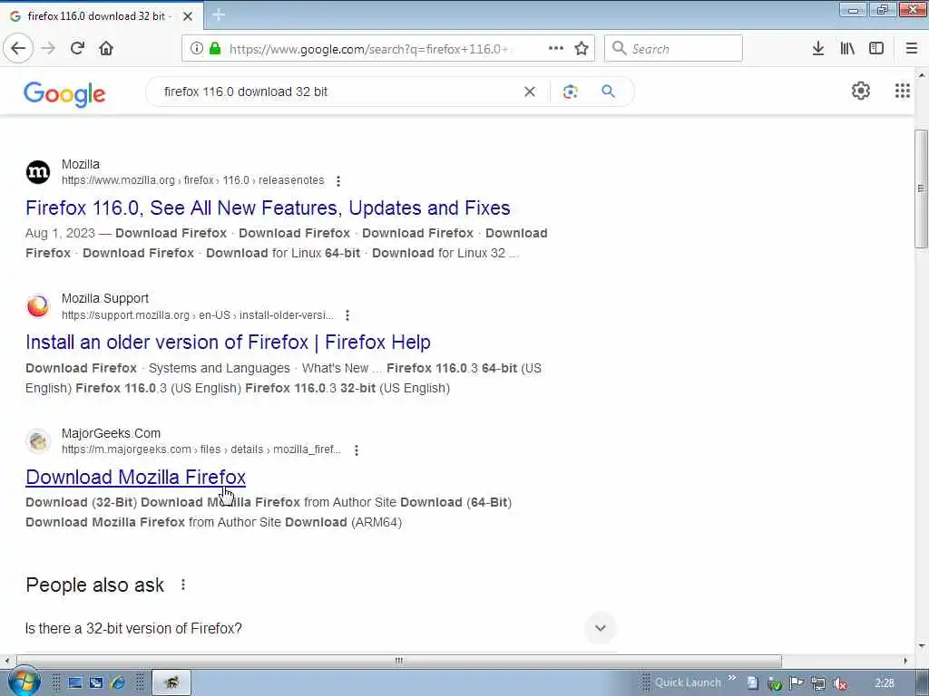Submit the Google search with magnifier icon
This screenshot has width=929, height=696.
(608, 92)
